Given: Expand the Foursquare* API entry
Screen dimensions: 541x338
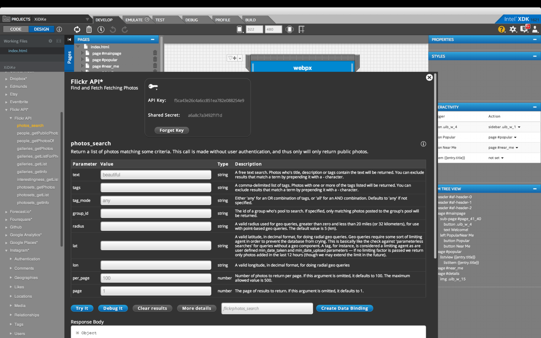Looking at the screenshot, I should [6, 220].
